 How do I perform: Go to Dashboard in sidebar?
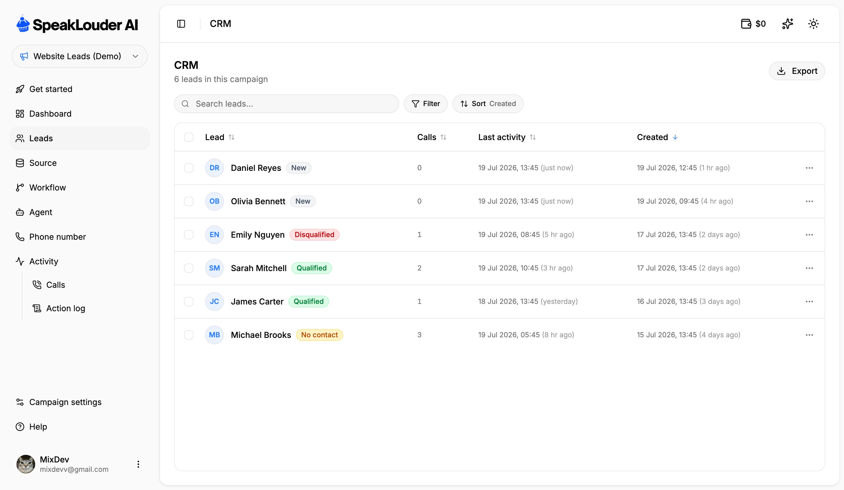80,114
